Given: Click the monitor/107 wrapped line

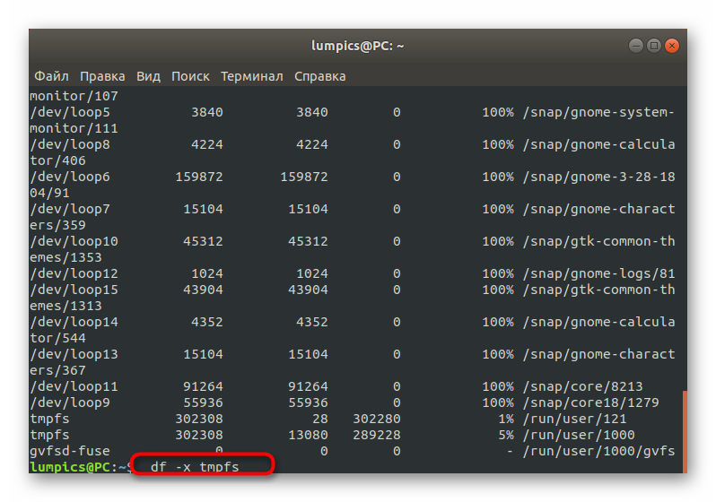Looking at the screenshot, I should tap(74, 96).
